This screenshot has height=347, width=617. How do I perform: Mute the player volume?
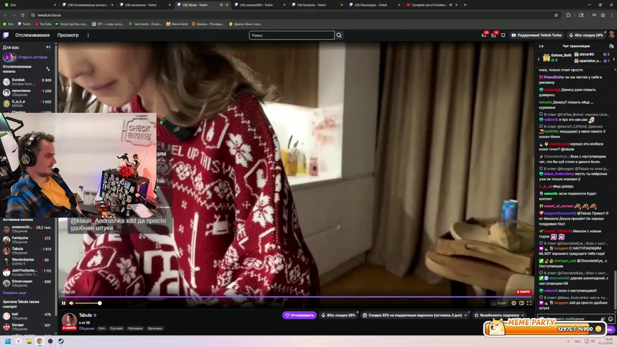pos(71,303)
